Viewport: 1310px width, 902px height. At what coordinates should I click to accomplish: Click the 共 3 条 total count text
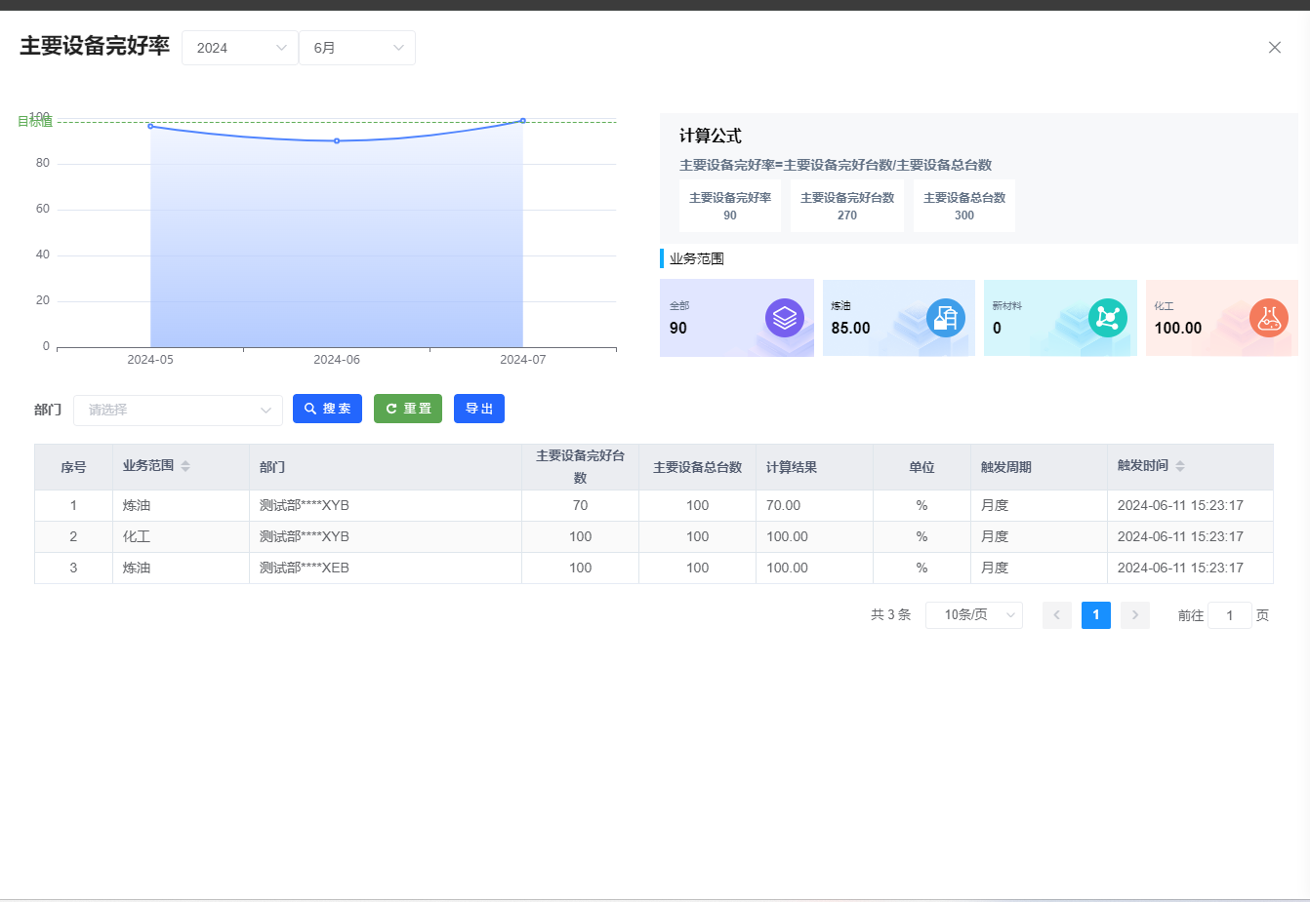[891, 615]
